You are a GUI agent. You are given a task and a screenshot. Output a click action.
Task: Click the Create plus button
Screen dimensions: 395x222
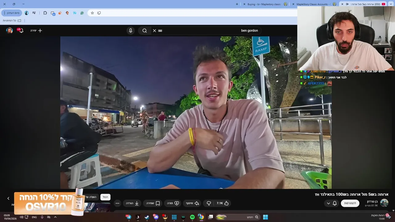tap(36, 31)
